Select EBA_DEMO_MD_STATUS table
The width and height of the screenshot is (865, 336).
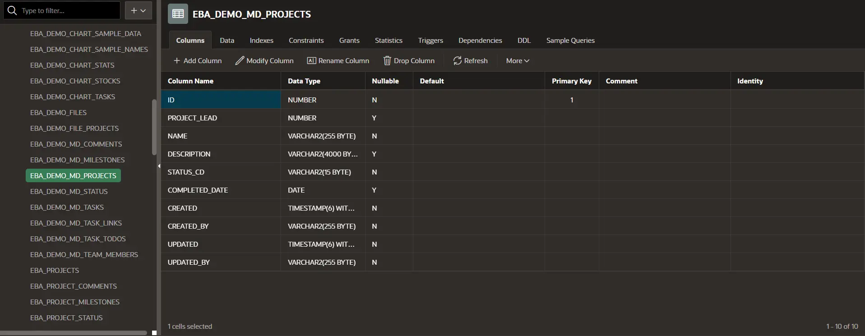(69, 191)
